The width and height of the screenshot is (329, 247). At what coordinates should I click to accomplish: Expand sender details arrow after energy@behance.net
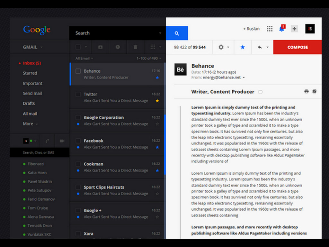244,78
